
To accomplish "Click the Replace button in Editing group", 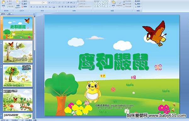I will tap(138, 4).
